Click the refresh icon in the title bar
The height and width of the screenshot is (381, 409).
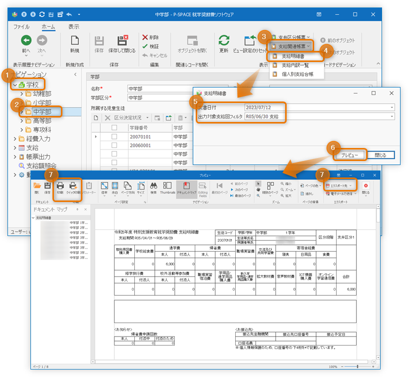pos(42,14)
